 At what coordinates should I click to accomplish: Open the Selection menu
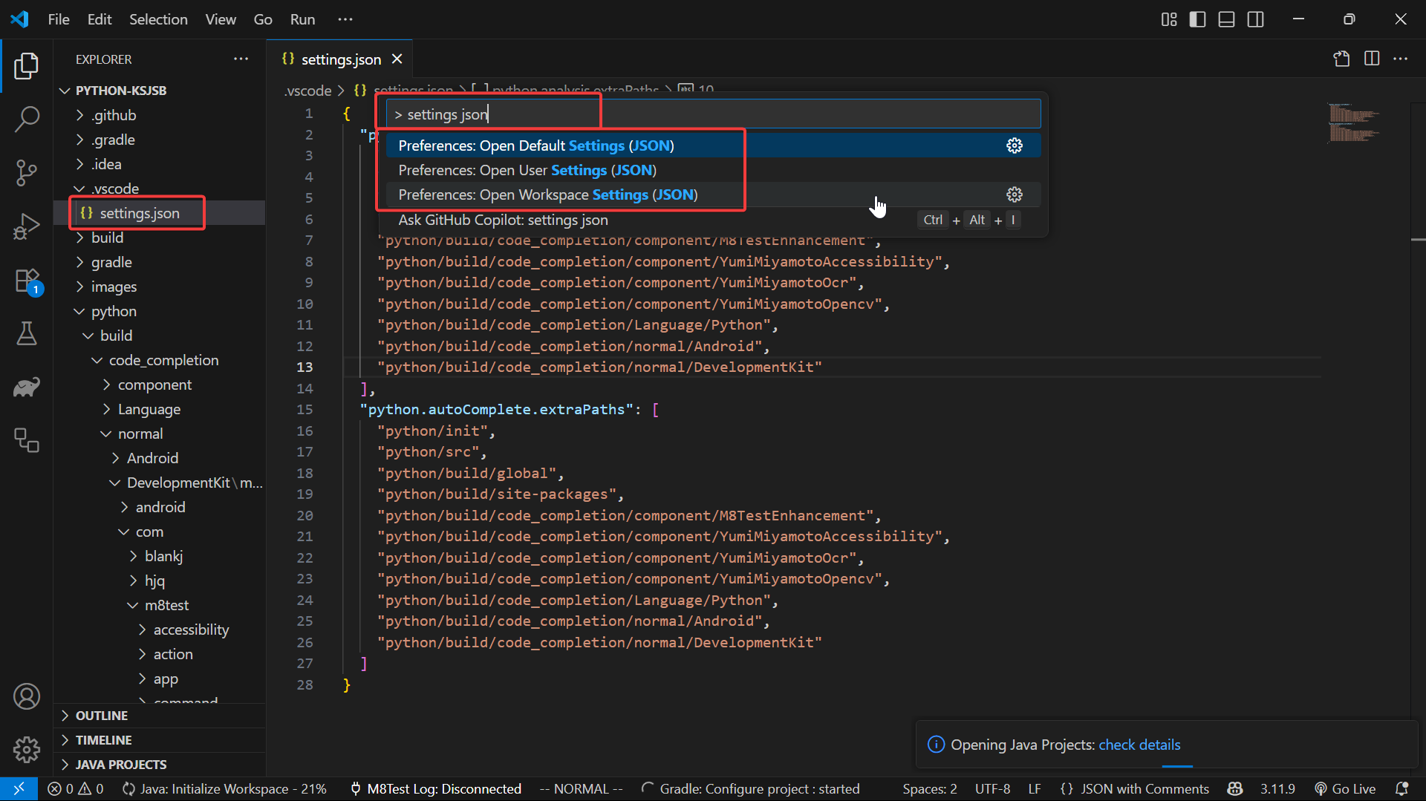(158, 19)
